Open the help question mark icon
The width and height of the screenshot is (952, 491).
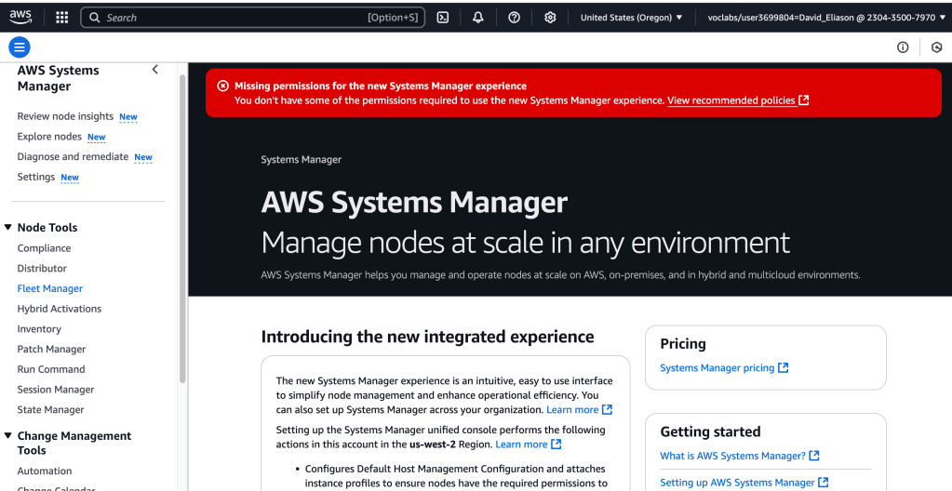514,17
